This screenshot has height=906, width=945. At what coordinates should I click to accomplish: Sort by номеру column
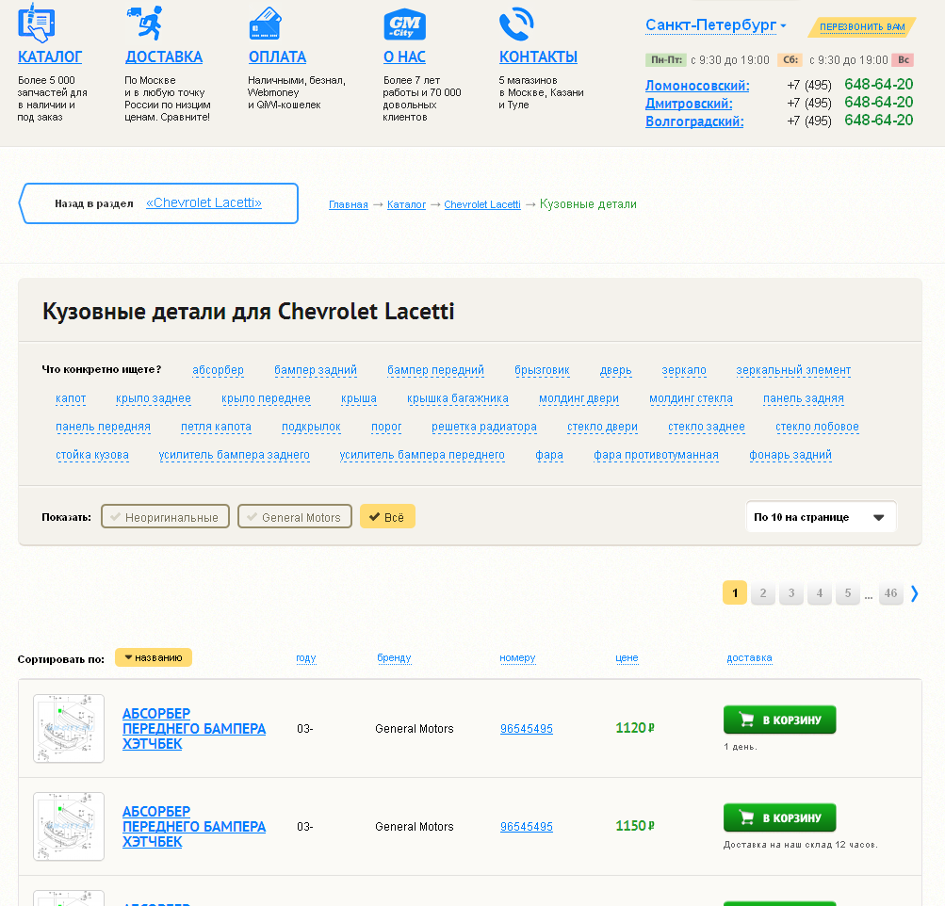pyautogui.click(x=517, y=657)
